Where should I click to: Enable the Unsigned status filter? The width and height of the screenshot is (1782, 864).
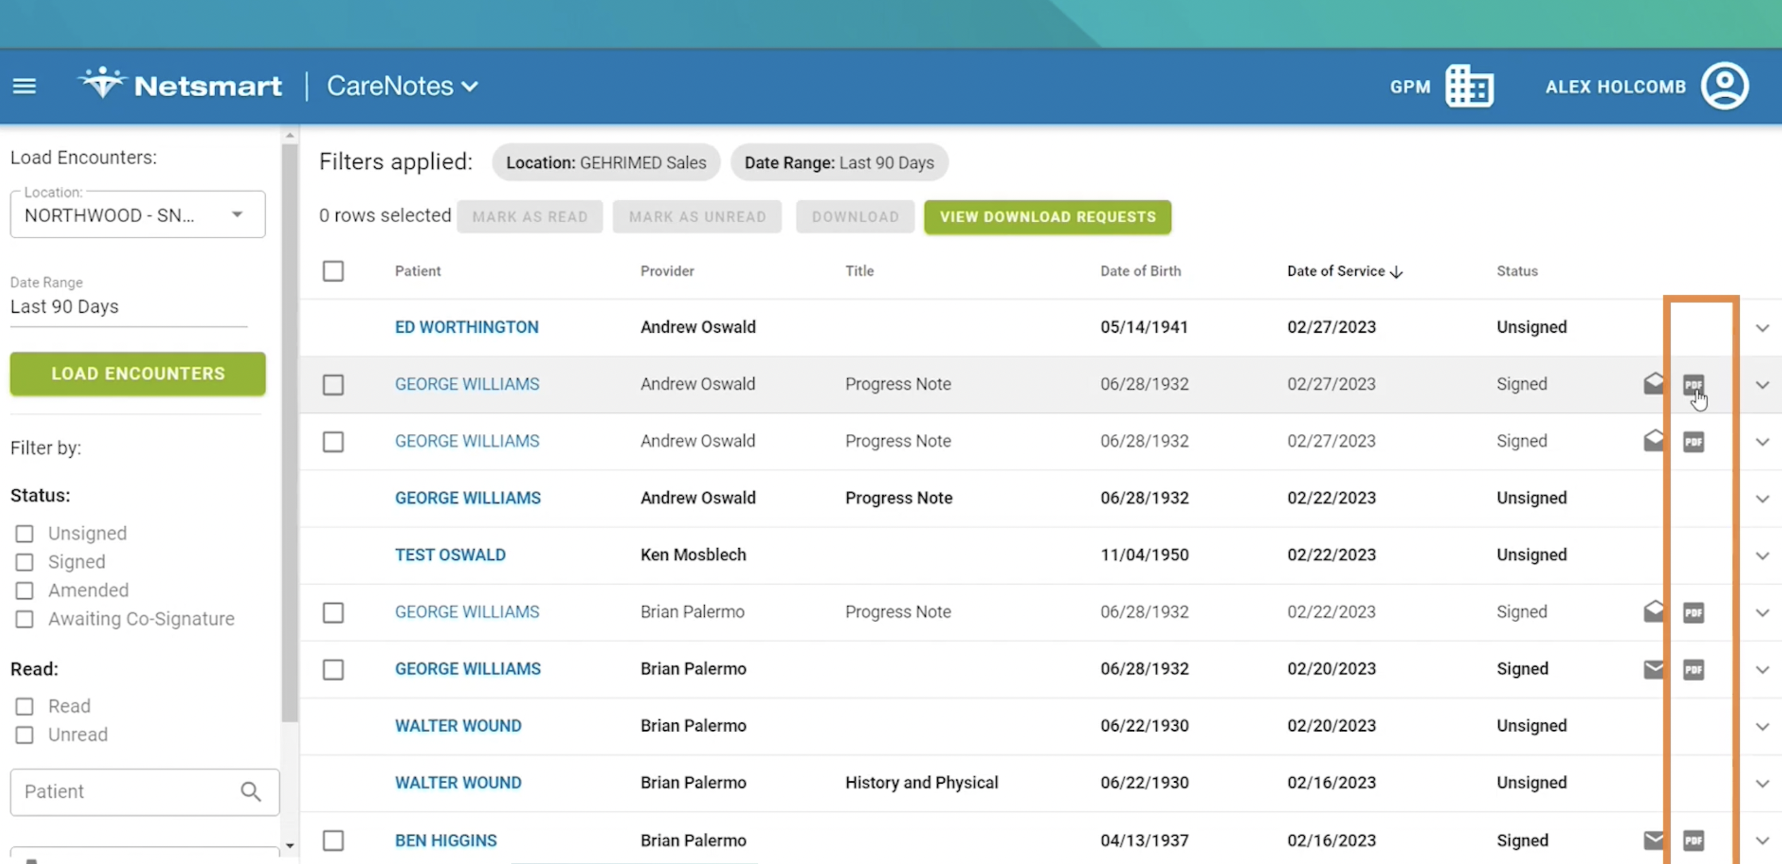(x=24, y=534)
